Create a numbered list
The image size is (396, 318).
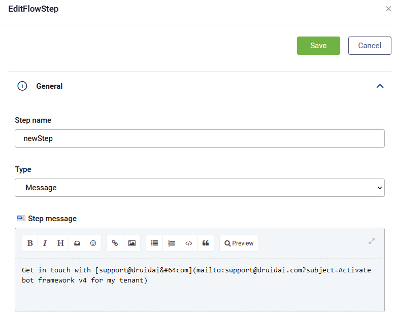172,243
